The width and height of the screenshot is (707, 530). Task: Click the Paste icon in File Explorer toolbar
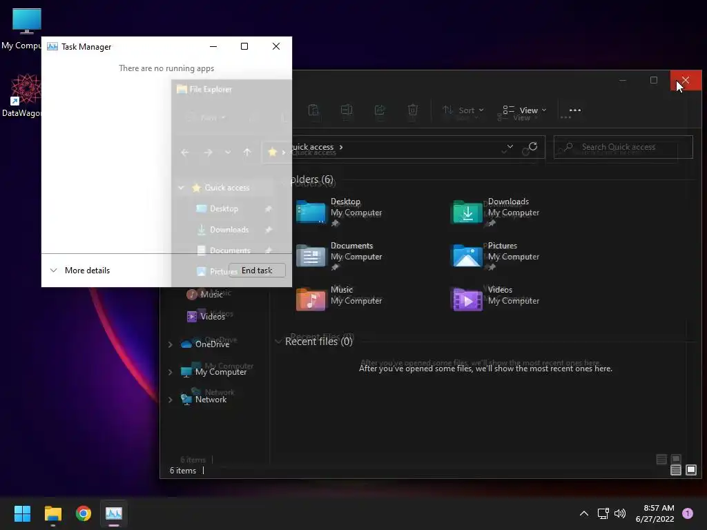tap(313, 110)
